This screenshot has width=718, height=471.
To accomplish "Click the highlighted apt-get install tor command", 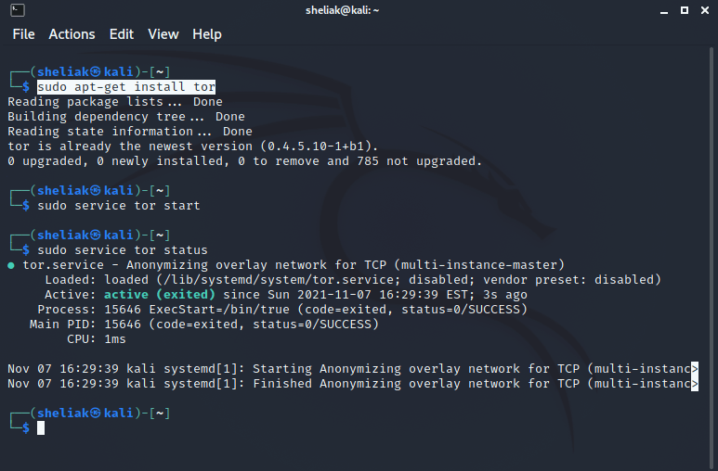I will pos(126,86).
